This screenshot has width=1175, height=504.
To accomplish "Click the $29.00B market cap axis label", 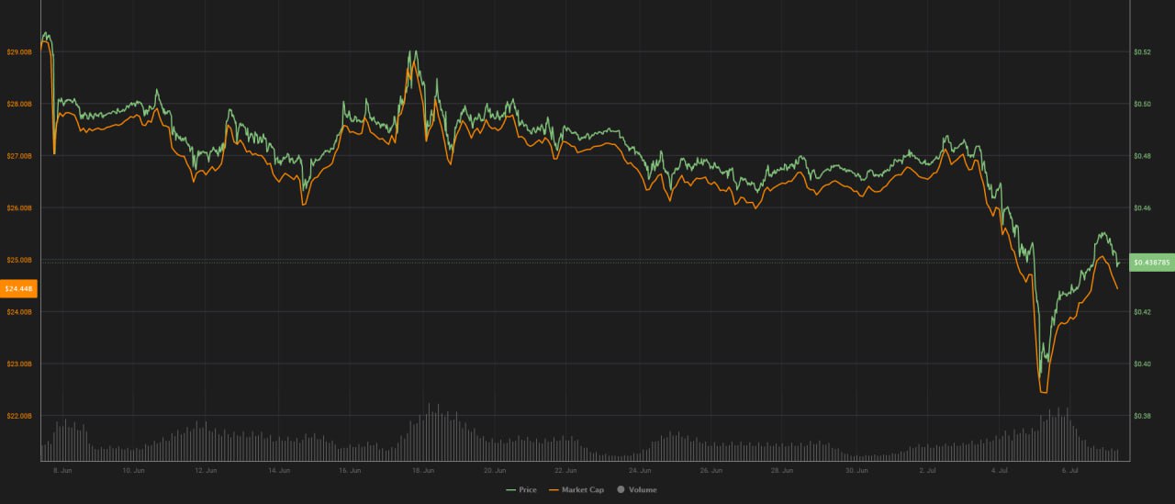I will 18,52.
